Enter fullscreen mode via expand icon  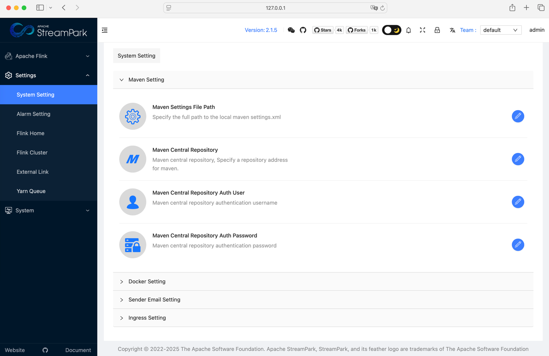pyautogui.click(x=422, y=30)
